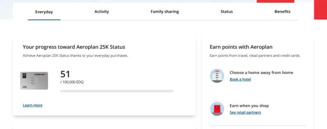Click the red button above the Benefits tab

pyautogui.click(x=276, y=1)
